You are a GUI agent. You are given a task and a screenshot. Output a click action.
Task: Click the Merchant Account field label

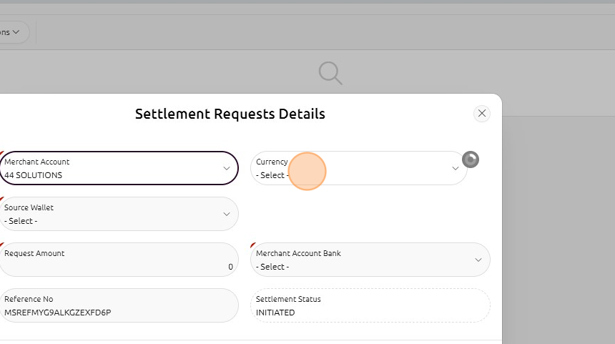(37, 162)
